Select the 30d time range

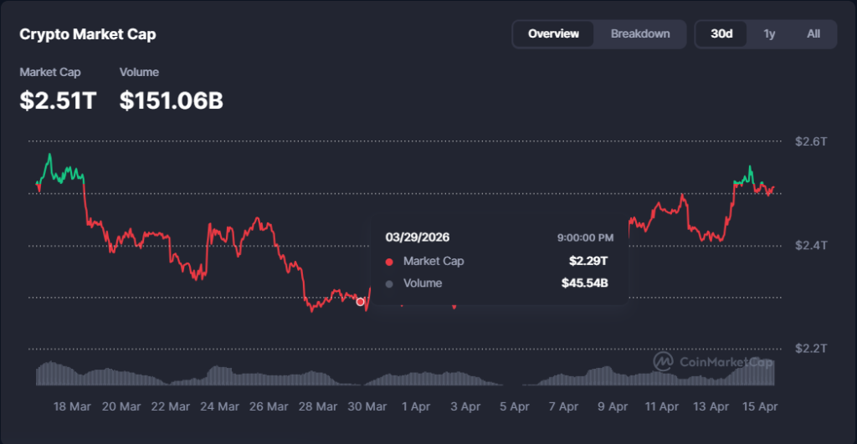click(x=721, y=34)
